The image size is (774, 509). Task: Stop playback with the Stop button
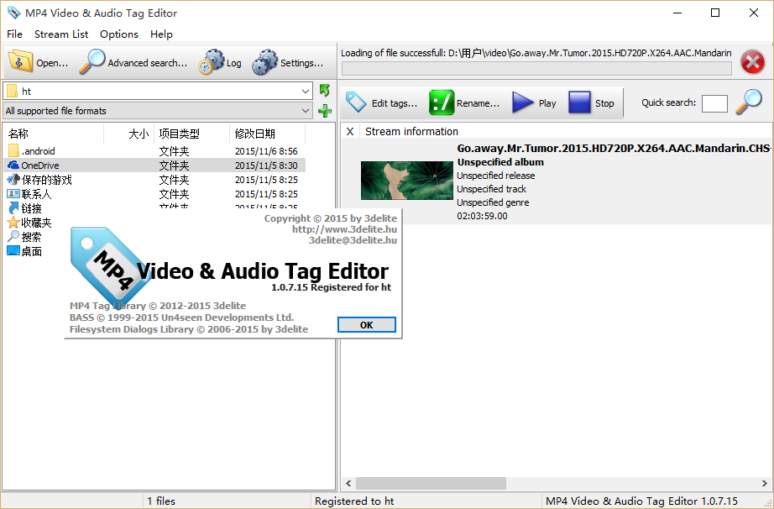click(x=580, y=102)
